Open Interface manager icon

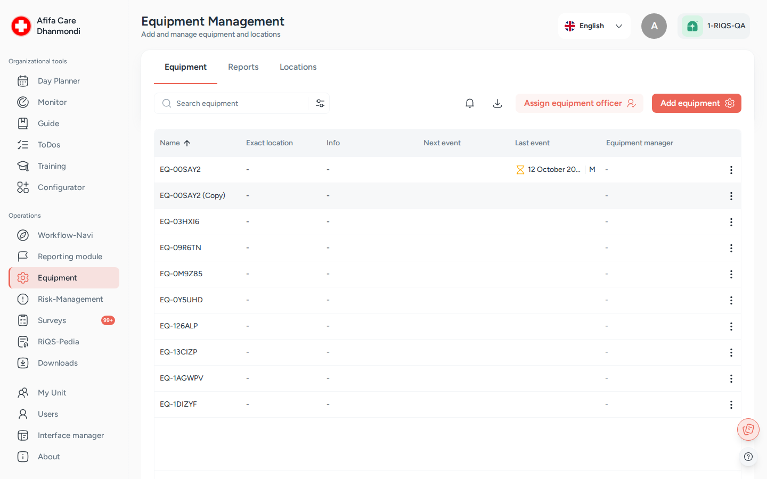23,435
